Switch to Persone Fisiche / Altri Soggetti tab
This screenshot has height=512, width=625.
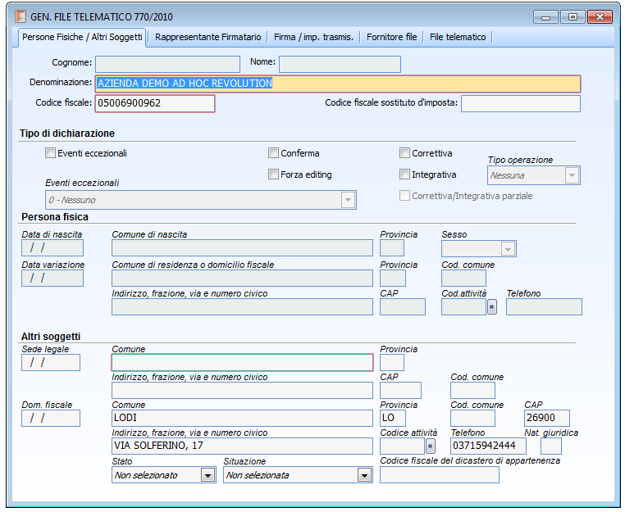point(82,37)
